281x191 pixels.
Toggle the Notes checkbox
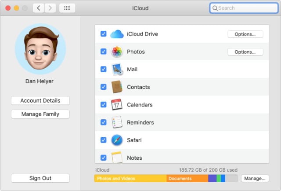coord(104,158)
